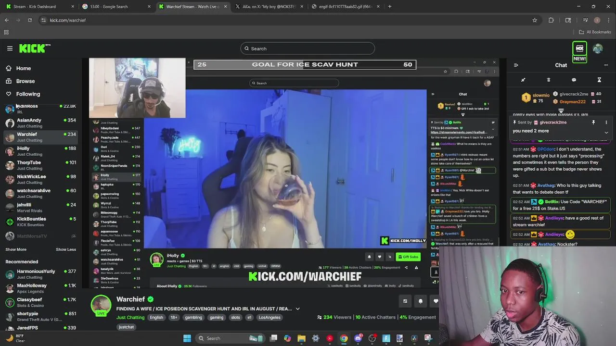This screenshot has width=616, height=346.
Task: Open Discord from taskbar
Action: tap(358, 338)
